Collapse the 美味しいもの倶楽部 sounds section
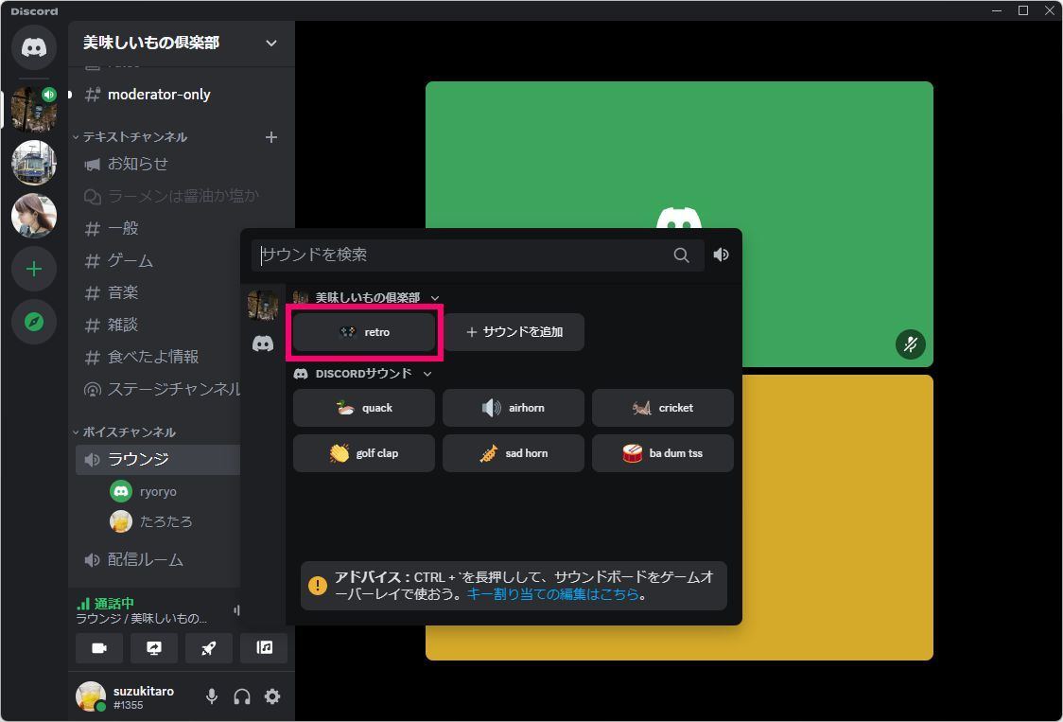Viewport: 1063px width, 722px height. point(367,297)
